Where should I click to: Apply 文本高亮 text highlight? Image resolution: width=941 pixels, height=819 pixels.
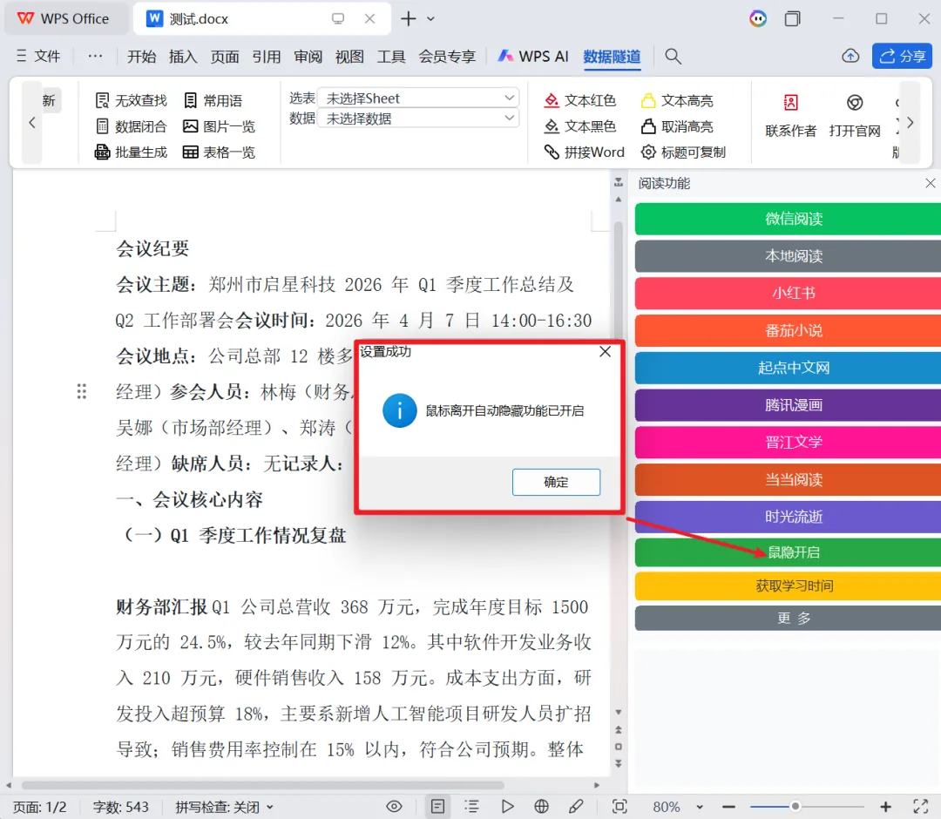[677, 100]
